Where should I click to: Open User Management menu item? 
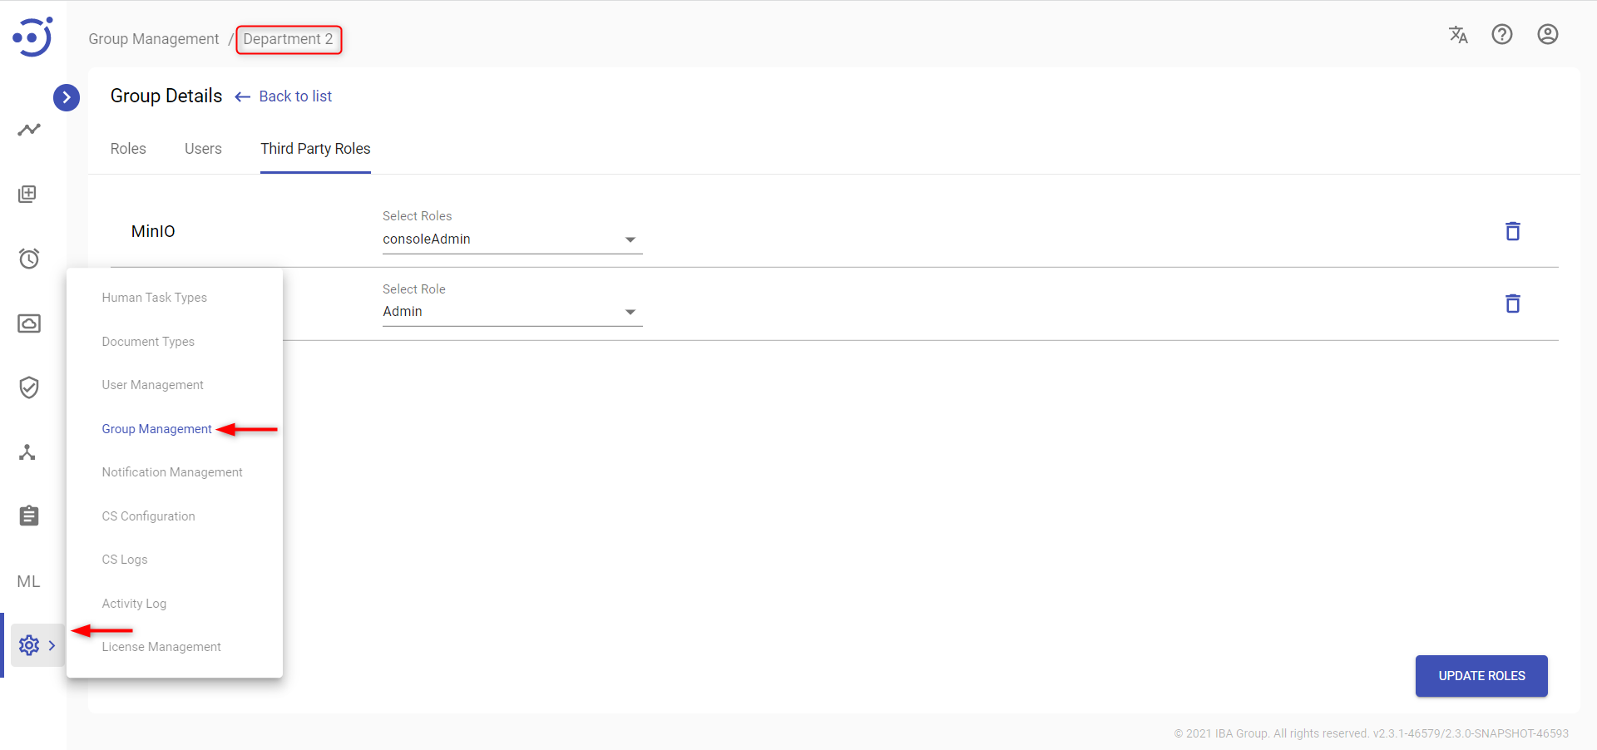152,385
